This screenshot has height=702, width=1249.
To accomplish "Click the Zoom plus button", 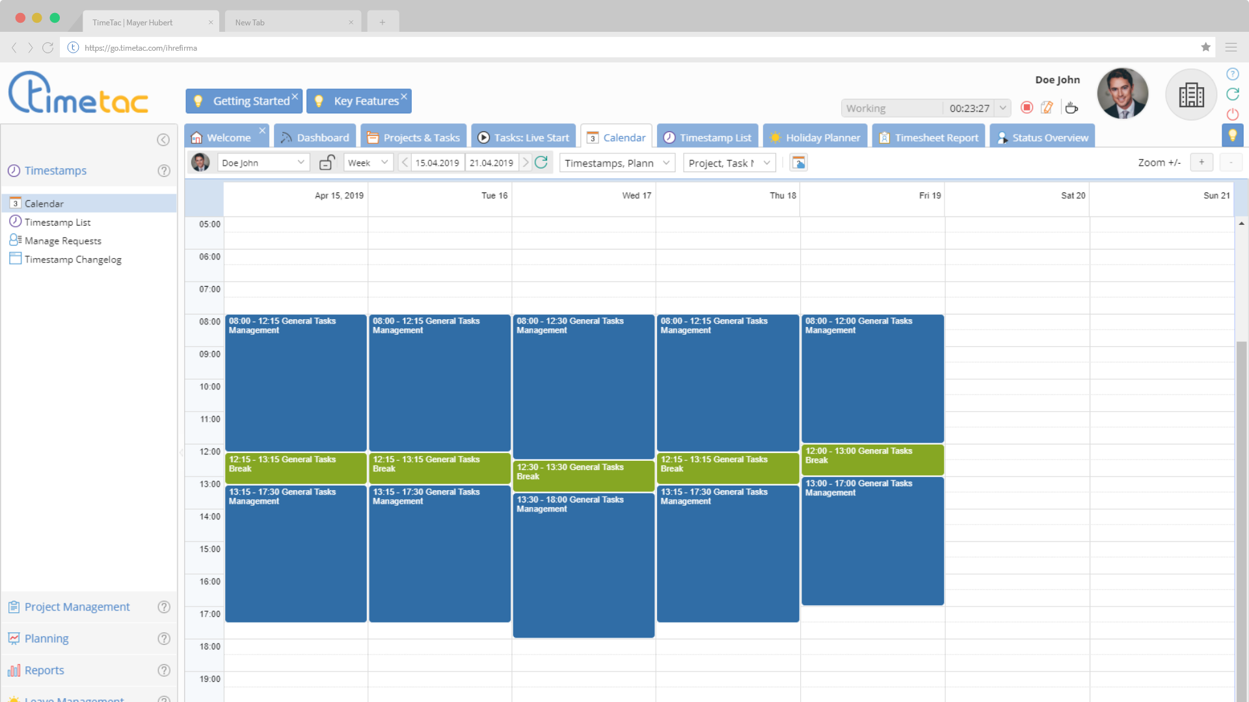I will (x=1201, y=162).
